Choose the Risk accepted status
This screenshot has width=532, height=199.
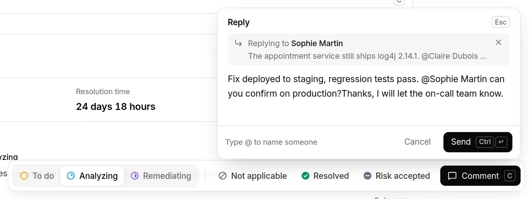point(397,176)
